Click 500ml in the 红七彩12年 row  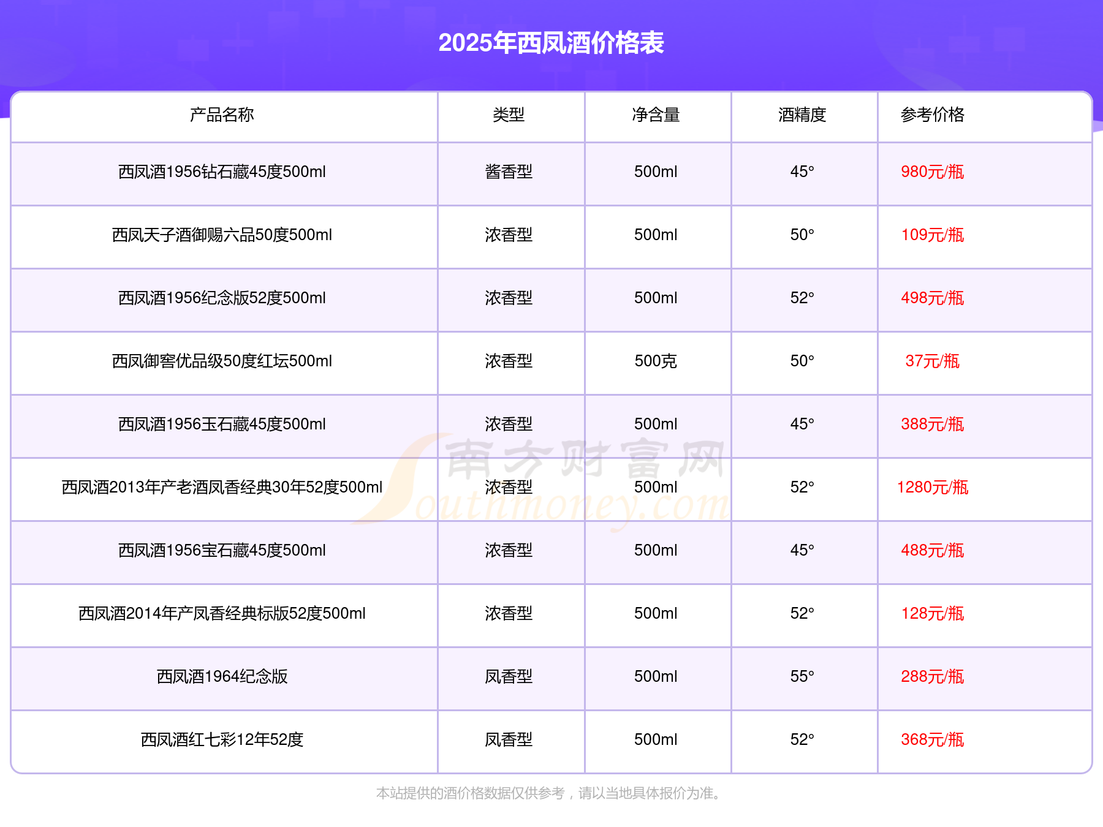tap(656, 739)
